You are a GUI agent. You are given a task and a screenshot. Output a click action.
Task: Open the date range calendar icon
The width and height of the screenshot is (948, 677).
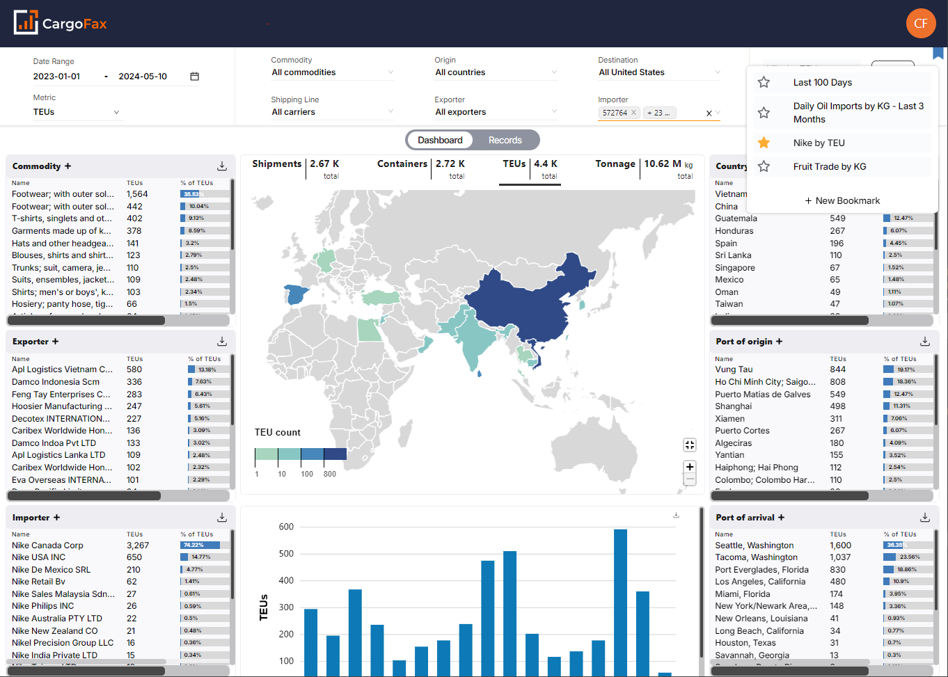[194, 76]
